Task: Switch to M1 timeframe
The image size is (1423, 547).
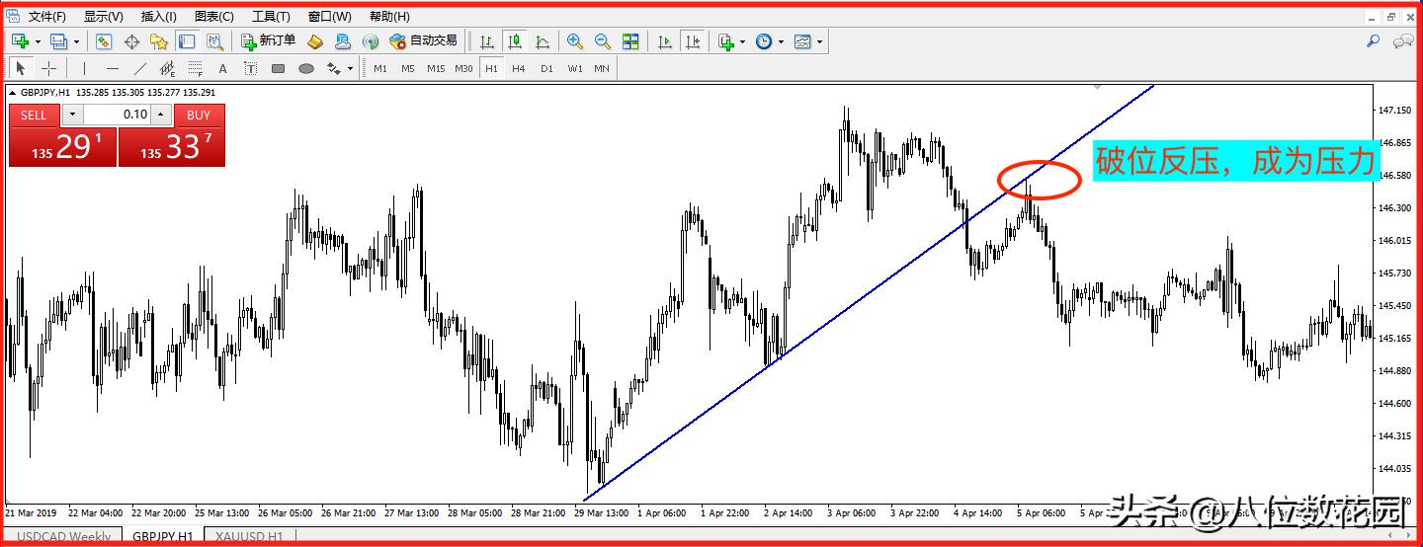Action: tap(380, 68)
